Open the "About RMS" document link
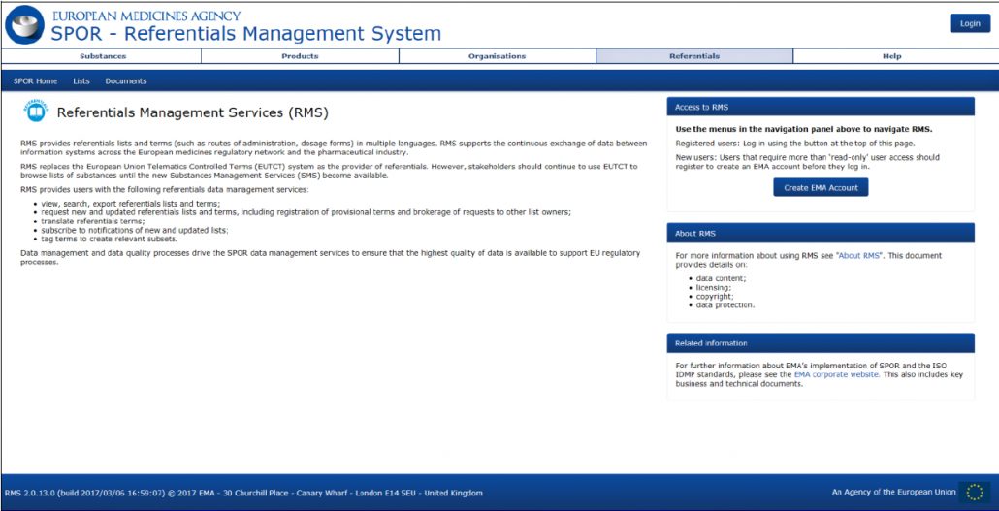This screenshot has height=511, width=999. coord(860,256)
